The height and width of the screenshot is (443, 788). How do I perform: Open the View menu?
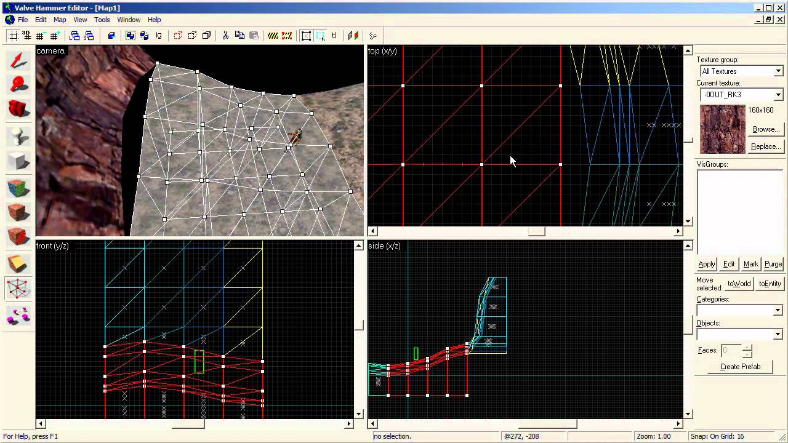[x=80, y=20]
